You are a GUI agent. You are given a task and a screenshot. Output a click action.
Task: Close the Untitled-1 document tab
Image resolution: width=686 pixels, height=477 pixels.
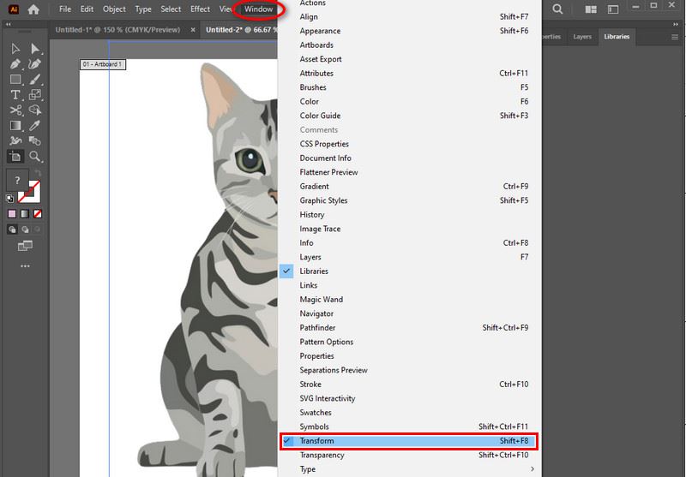pos(193,30)
